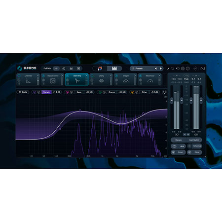Toggle the Vocals stem purple power button

click(x=35, y=92)
